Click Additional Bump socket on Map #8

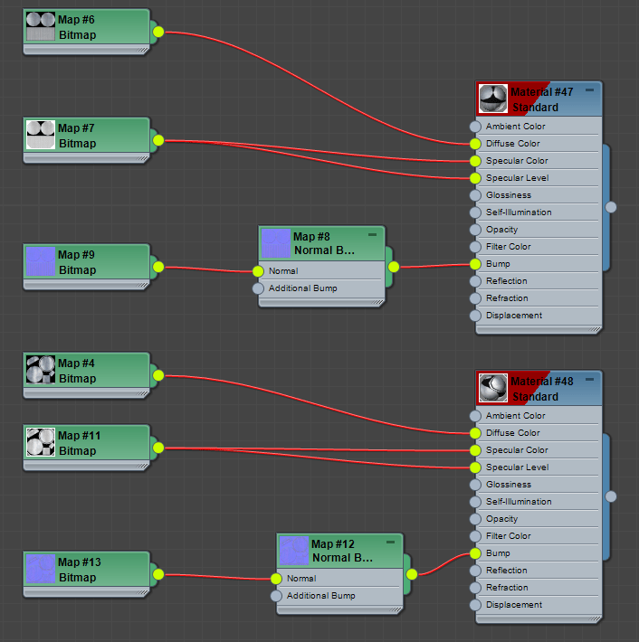click(x=258, y=288)
